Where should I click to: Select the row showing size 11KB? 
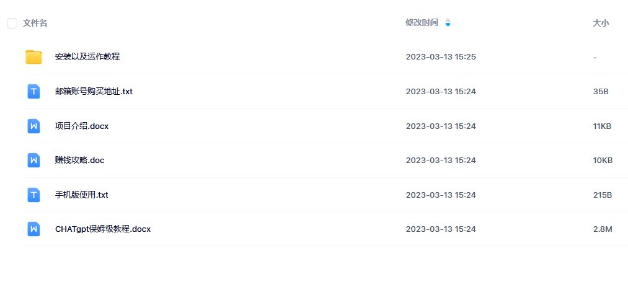point(325,126)
